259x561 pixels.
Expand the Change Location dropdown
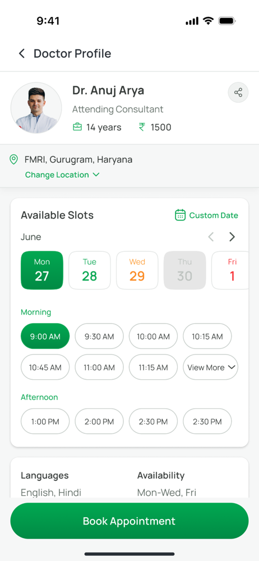tap(62, 175)
